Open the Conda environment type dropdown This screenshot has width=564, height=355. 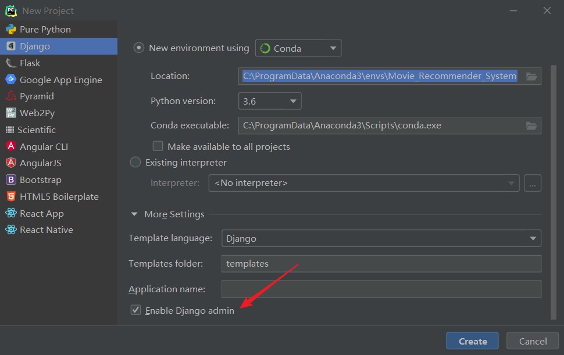298,48
